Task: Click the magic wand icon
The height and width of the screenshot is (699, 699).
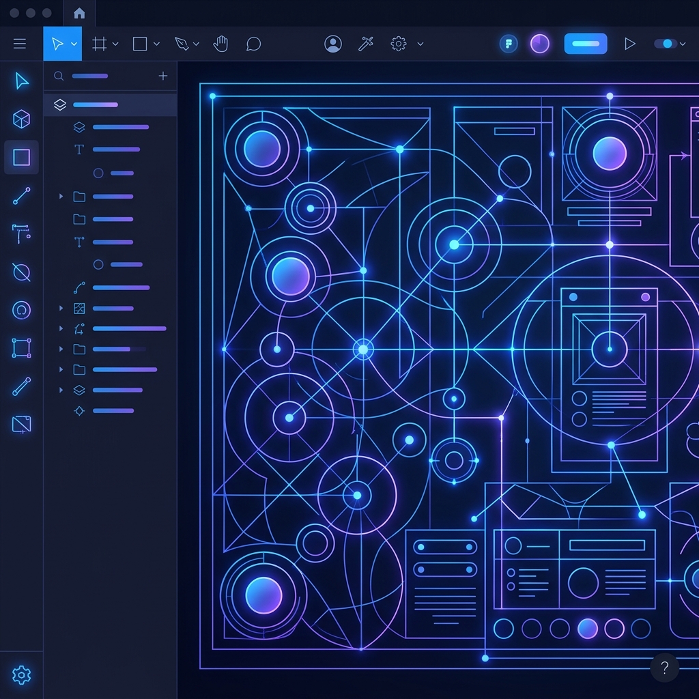Action: pyautogui.click(x=366, y=44)
